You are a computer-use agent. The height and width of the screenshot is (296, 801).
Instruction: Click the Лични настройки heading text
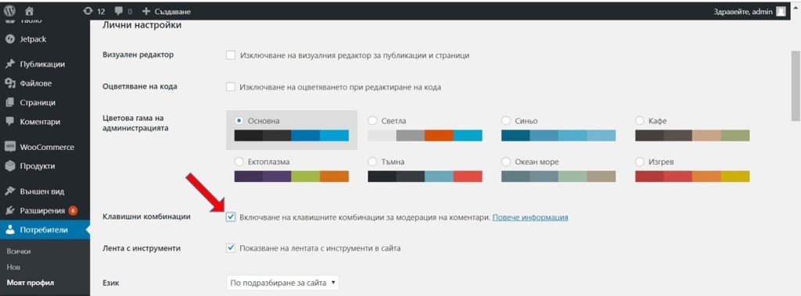click(x=142, y=24)
